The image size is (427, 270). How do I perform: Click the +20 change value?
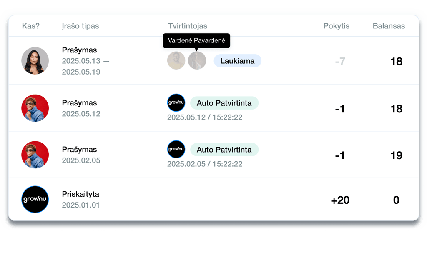pyautogui.click(x=340, y=200)
